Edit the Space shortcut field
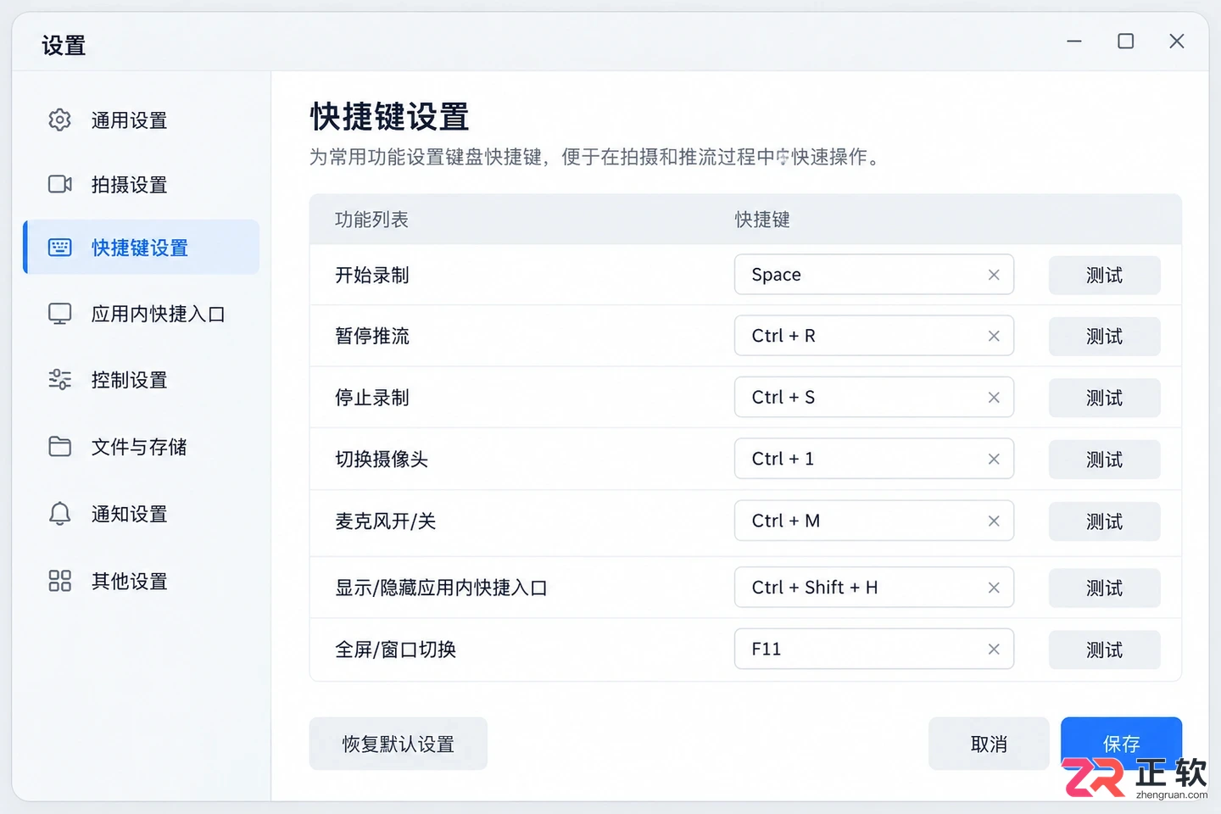 tap(874, 275)
